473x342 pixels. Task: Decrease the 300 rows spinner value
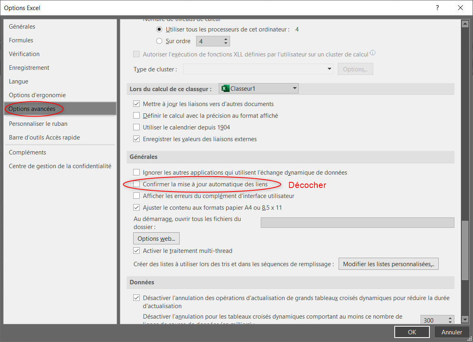click(x=450, y=322)
